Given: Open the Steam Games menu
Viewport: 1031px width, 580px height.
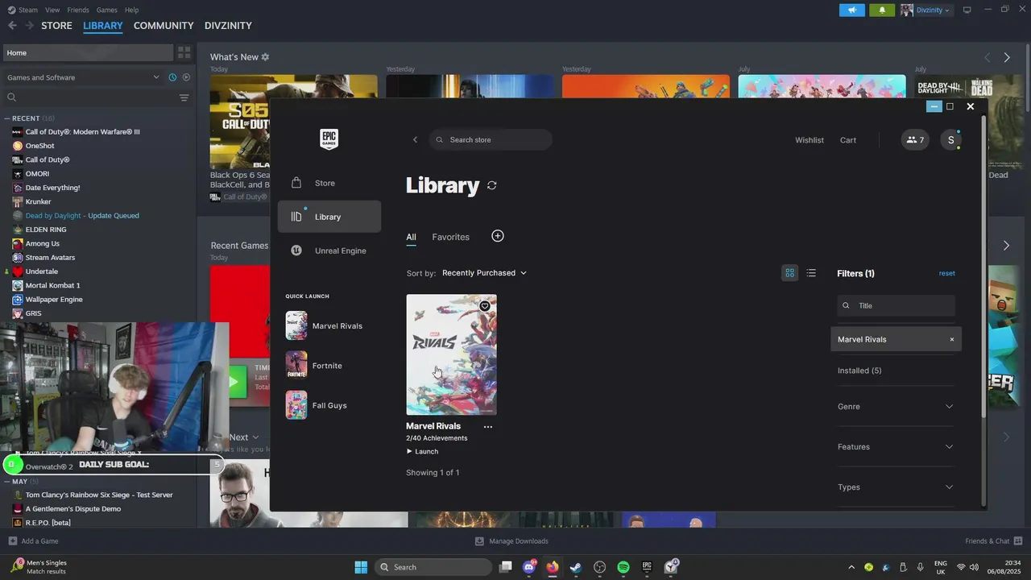Looking at the screenshot, I should coord(107,10).
